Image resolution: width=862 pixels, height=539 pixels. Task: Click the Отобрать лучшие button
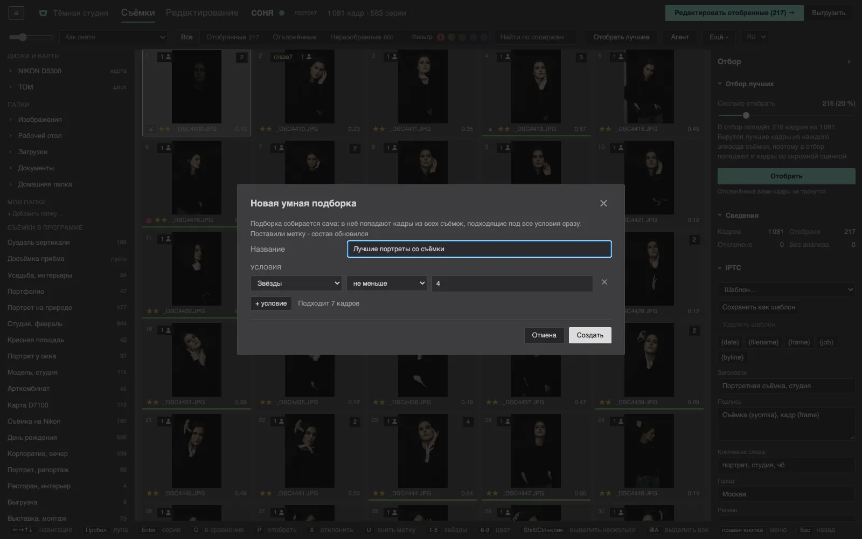click(x=621, y=37)
